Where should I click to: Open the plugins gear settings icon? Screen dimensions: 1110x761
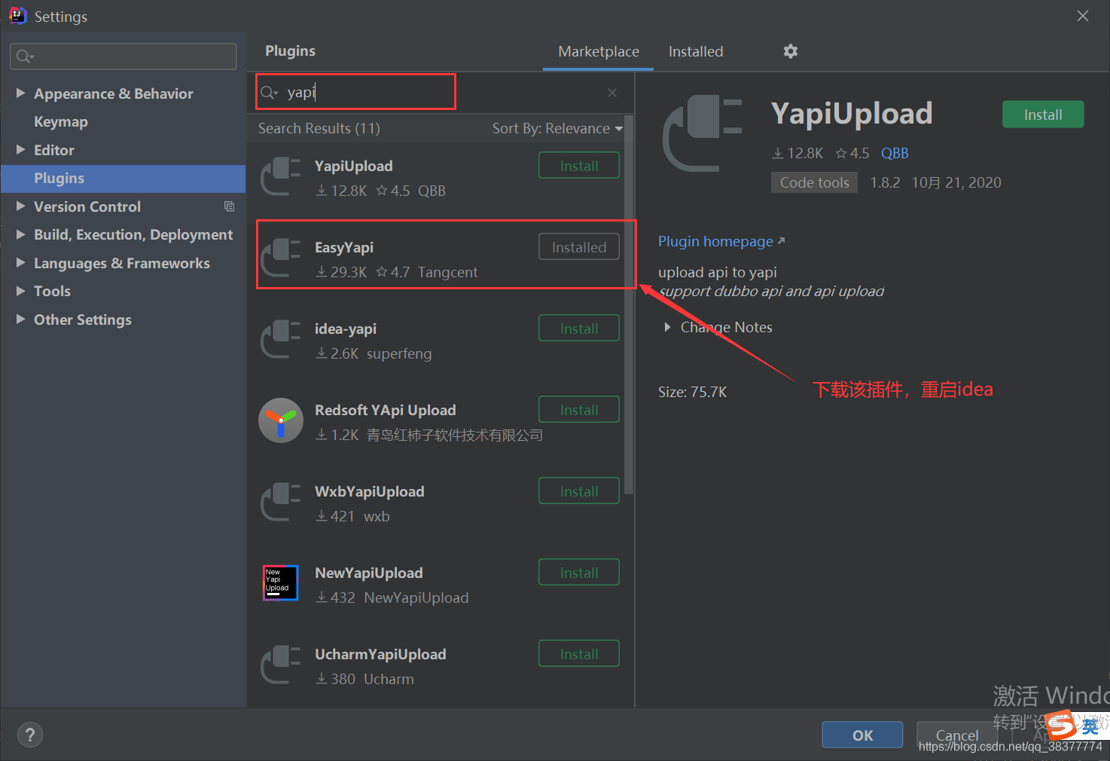(790, 51)
